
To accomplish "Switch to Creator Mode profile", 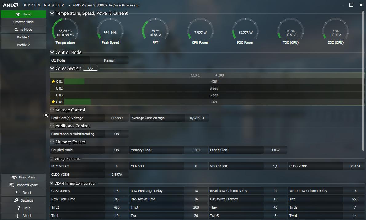I will (23, 22).
